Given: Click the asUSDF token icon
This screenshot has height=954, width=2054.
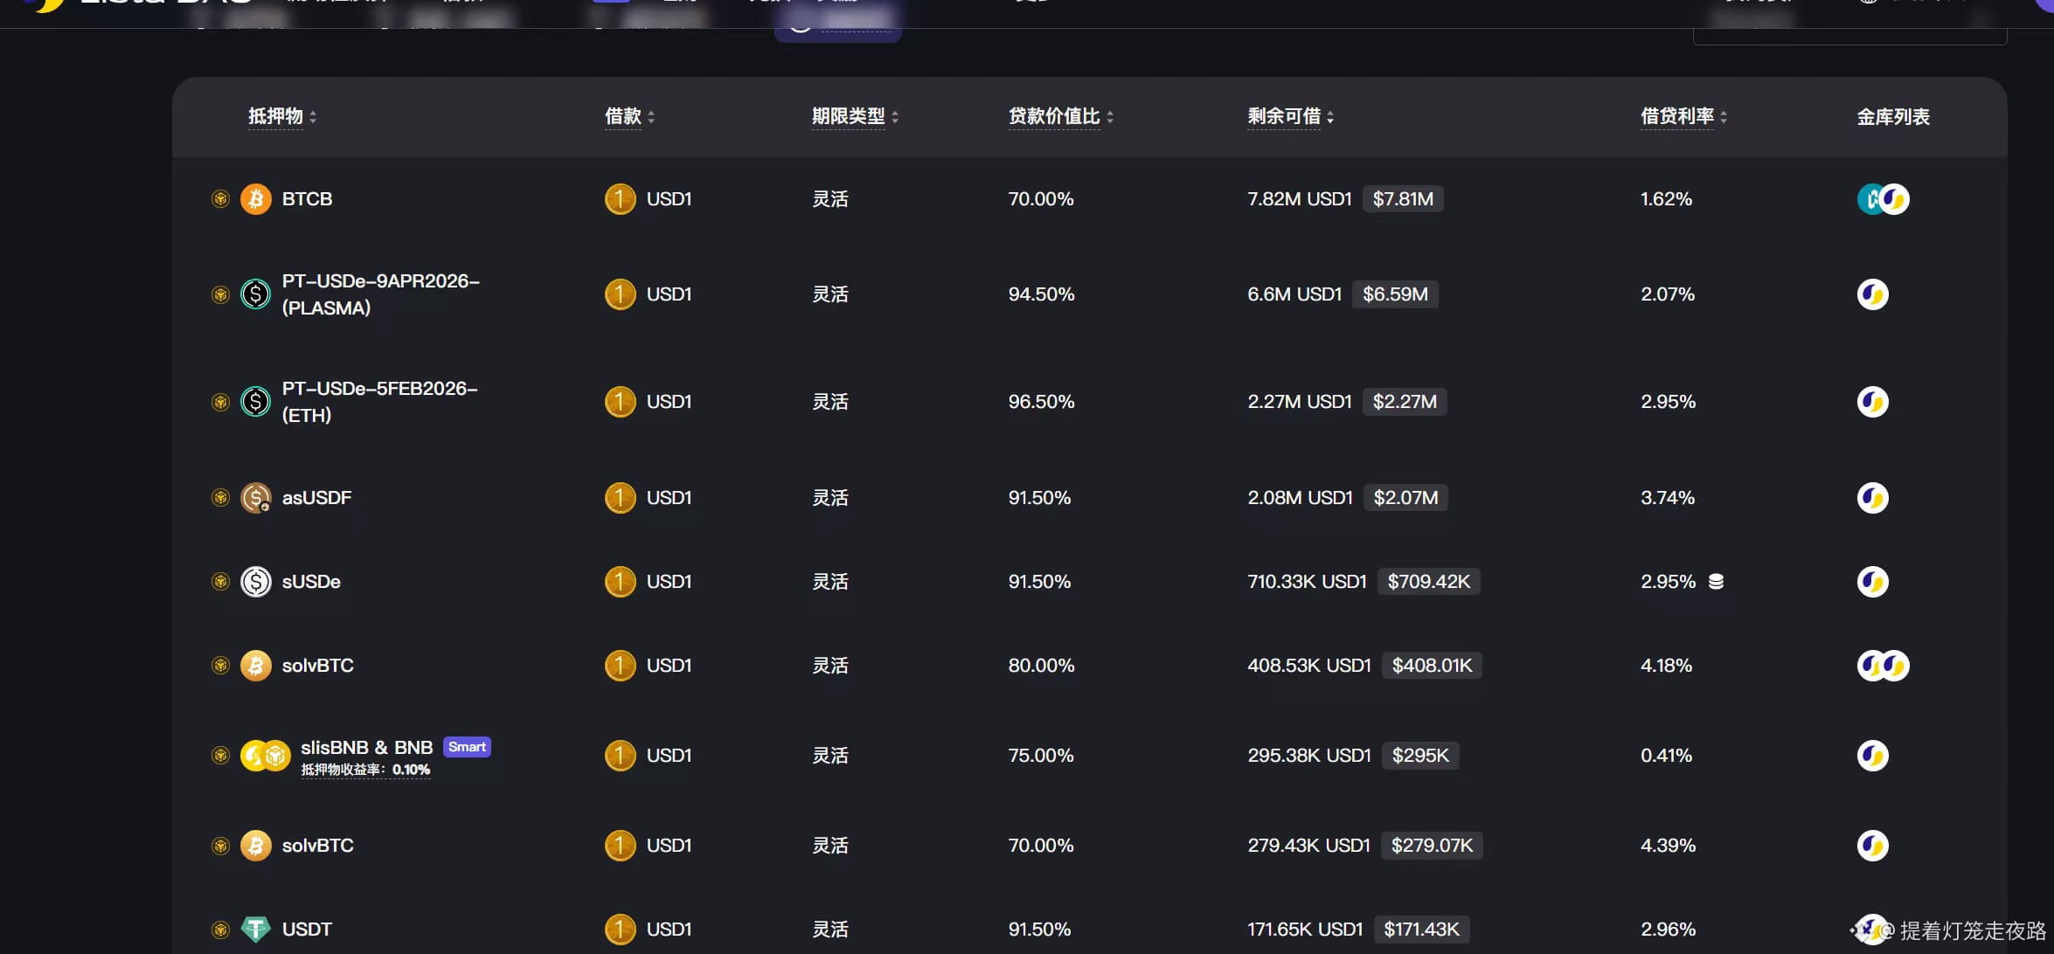Looking at the screenshot, I should click(x=255, y=498).
